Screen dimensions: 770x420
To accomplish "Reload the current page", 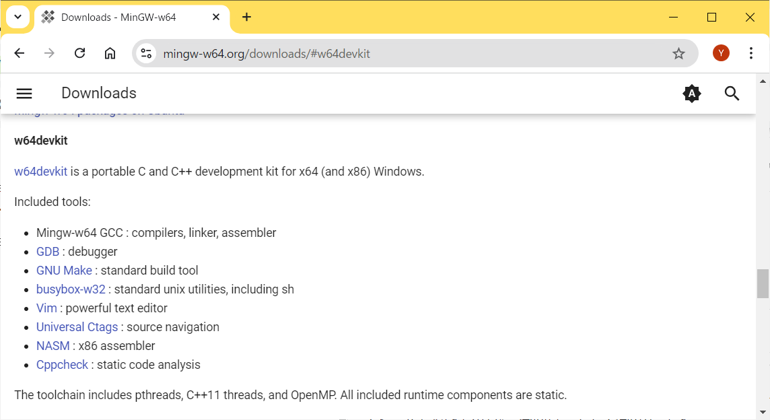I will 79,54.
